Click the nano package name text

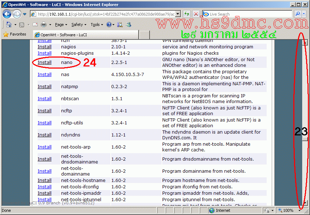click(67, 63)
